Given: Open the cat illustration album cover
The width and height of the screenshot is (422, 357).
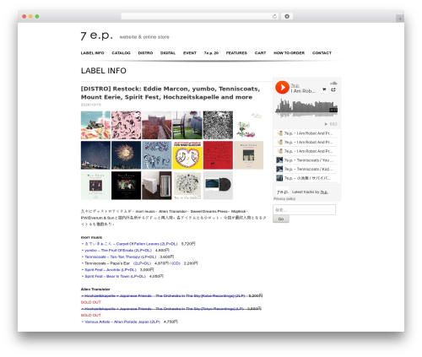Looking at the screenshot, I should coord(95,125).
